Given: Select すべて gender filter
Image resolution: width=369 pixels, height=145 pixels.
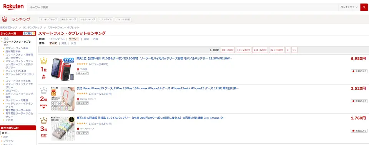Looking at the screenshot, I should coord(53,43).
